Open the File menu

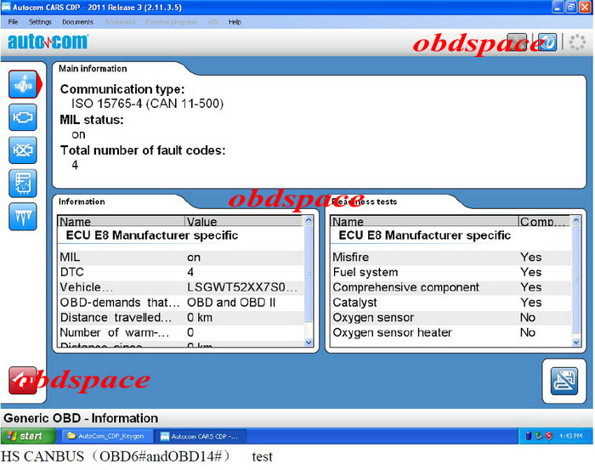point(13,22)
